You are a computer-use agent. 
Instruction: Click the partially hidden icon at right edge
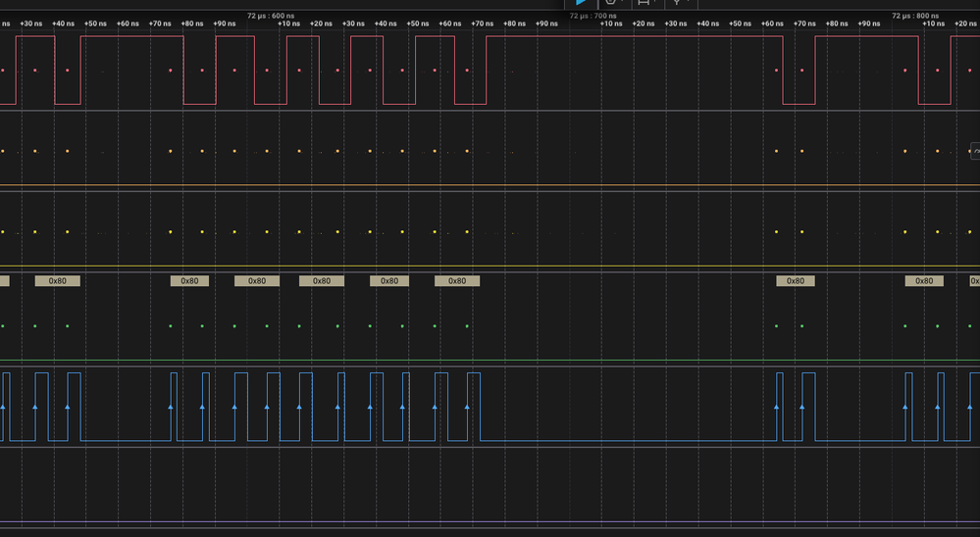pos(975,151)
